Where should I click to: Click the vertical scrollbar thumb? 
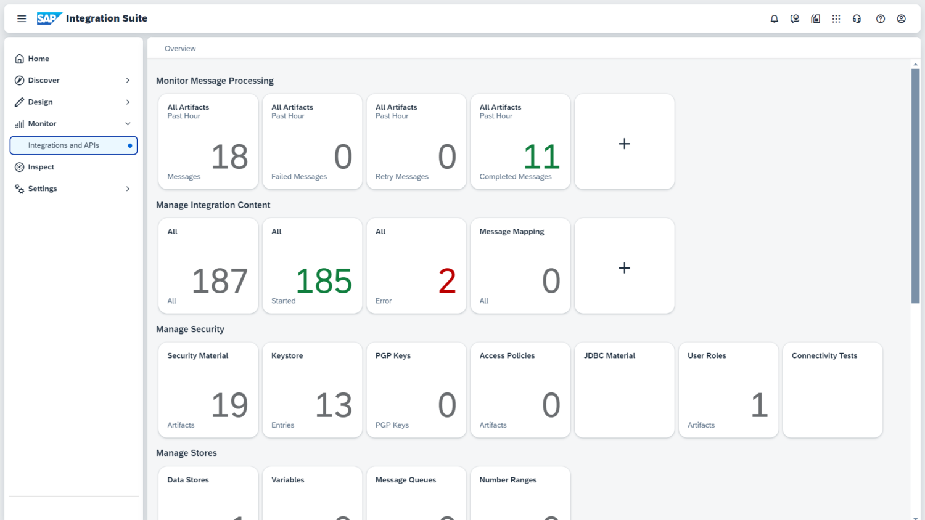click(x=915, y=185)
